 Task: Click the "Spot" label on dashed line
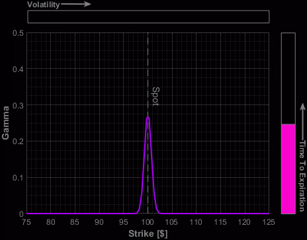155,97
